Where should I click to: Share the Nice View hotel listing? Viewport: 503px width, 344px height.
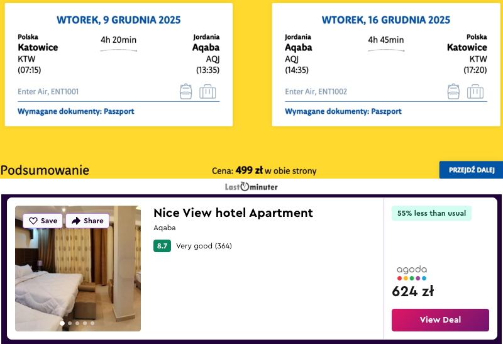tap(87, 221)
